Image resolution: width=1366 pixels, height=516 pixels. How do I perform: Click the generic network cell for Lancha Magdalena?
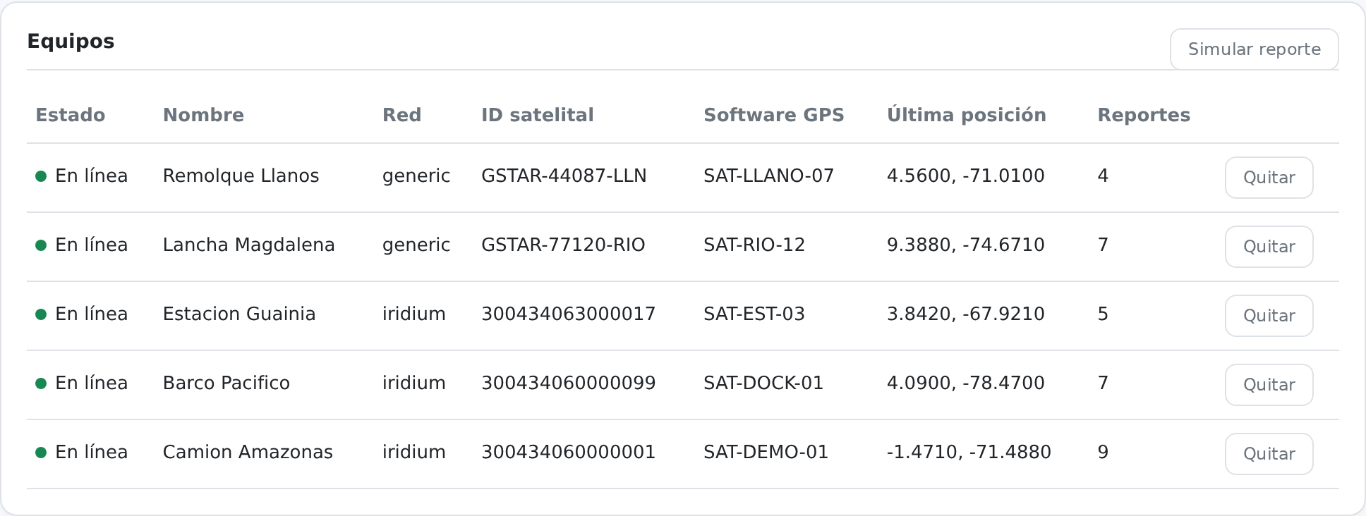[x=416, y=245]
